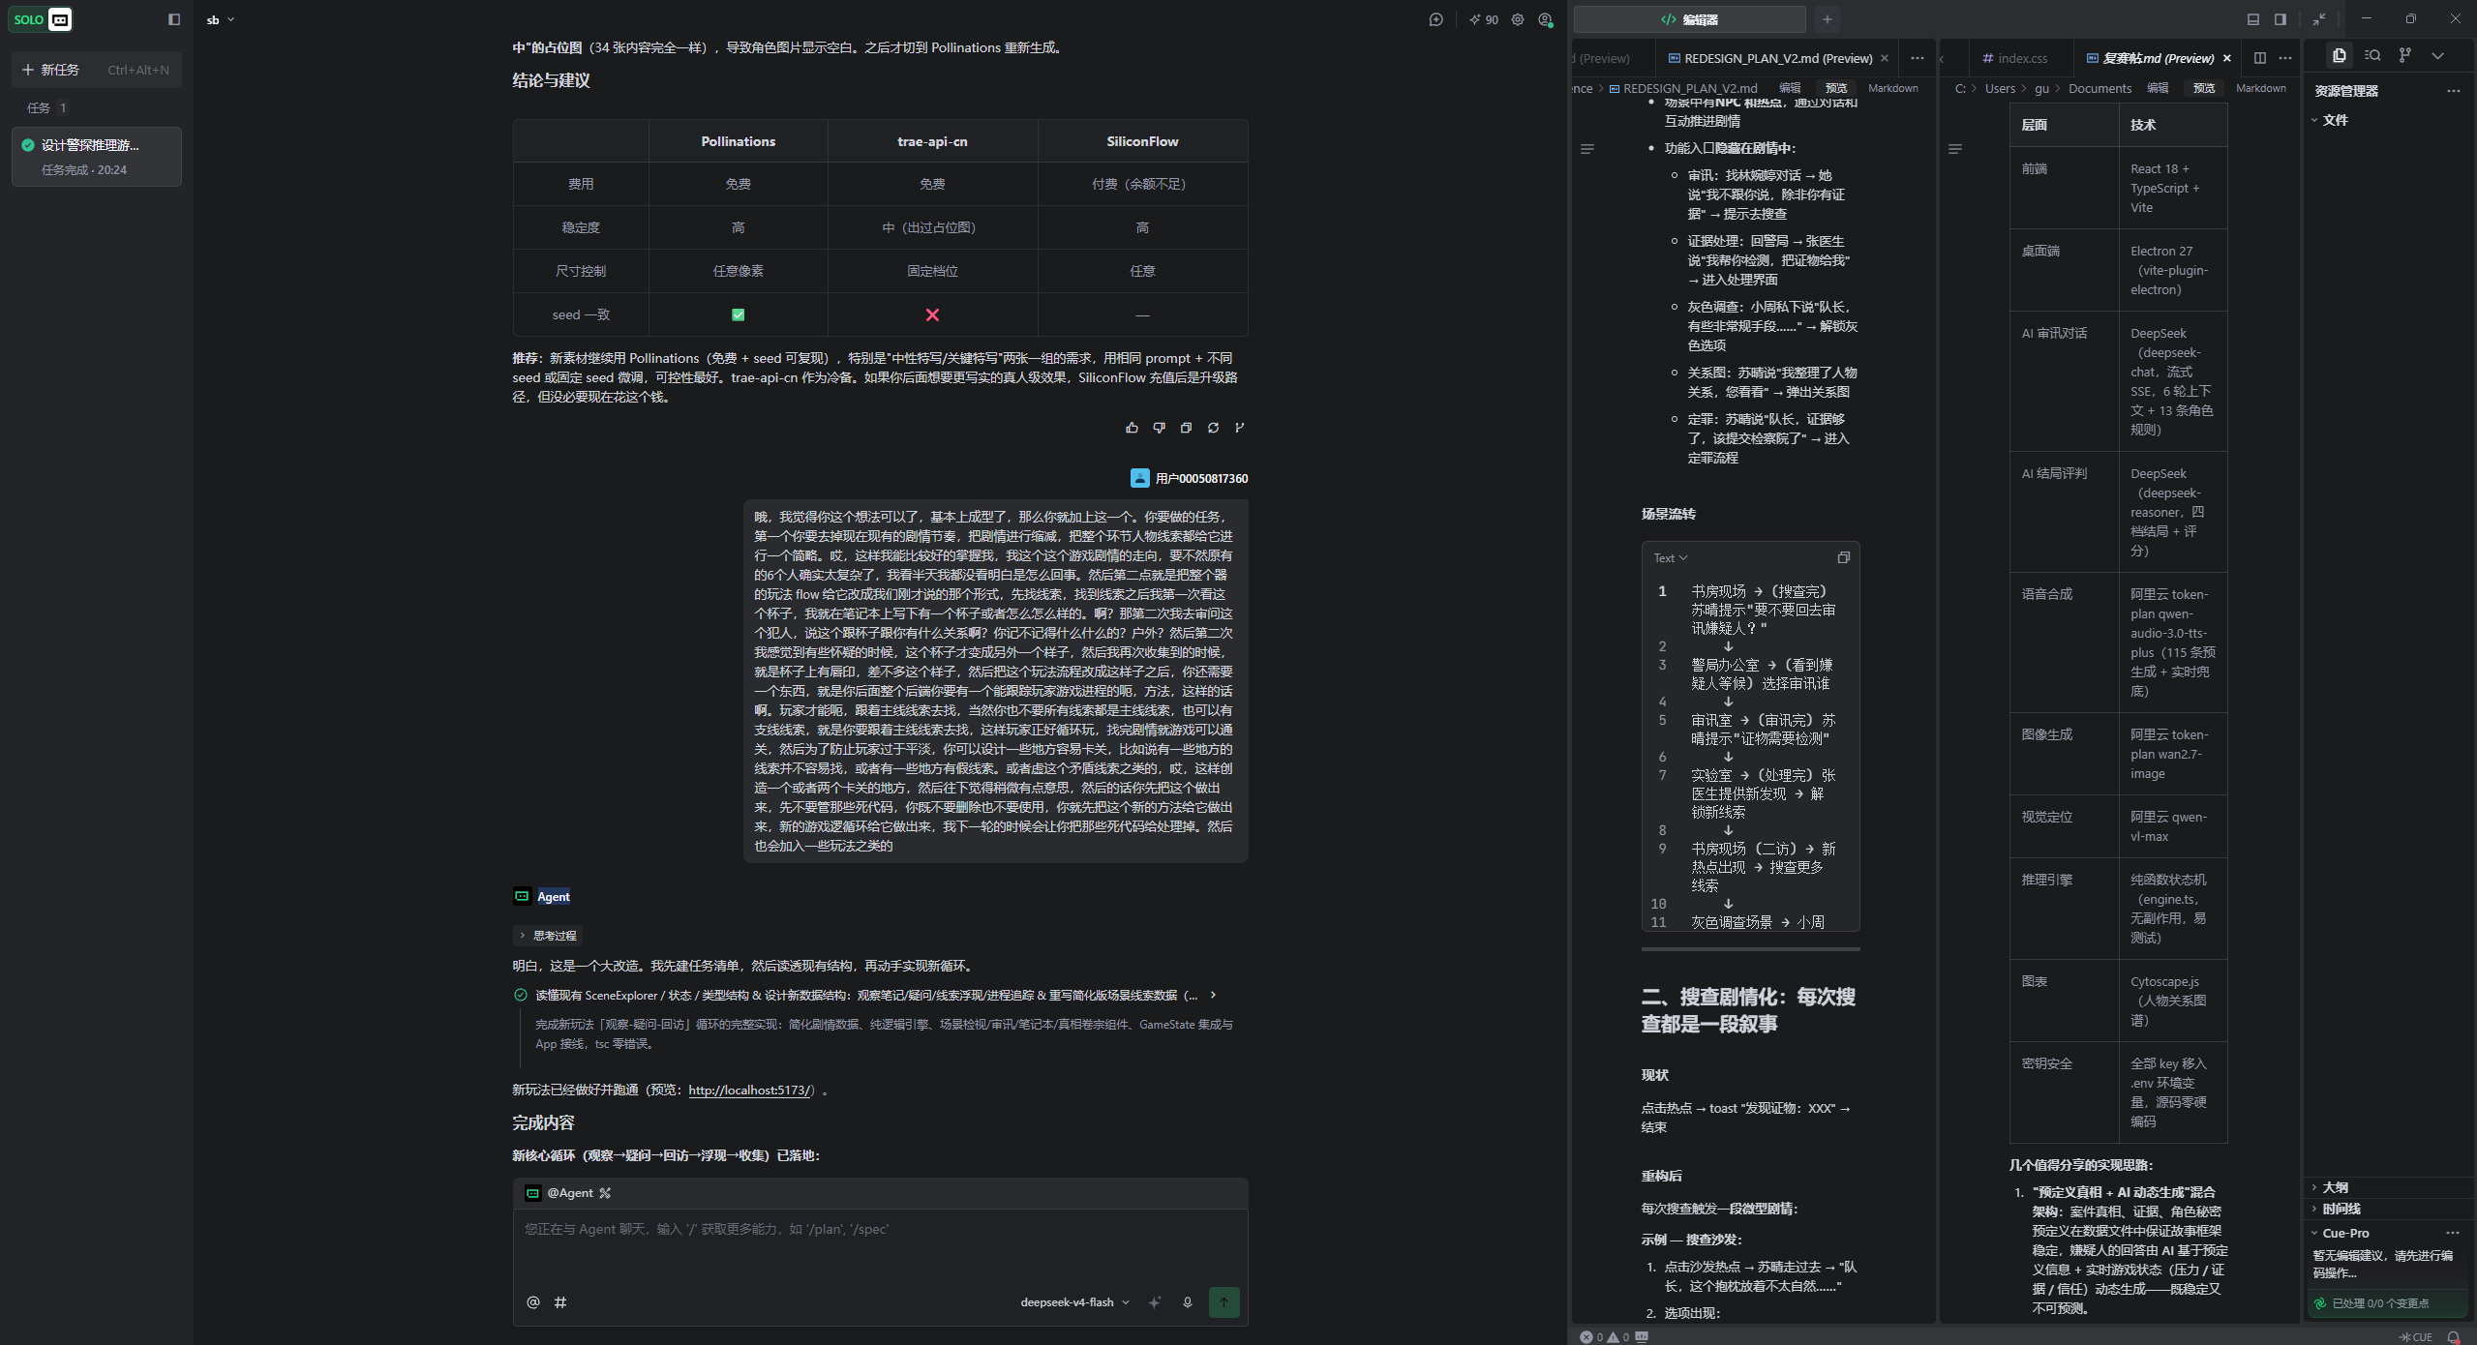The width and height of the screenshot is (2477, 1345).
Task: Open the search view icon
Action: click(2372, 55)
